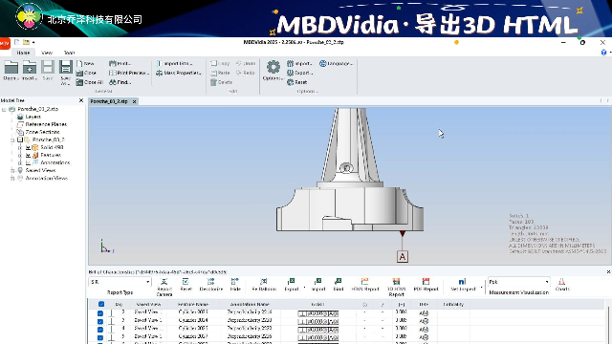Screen dimensions: 612x344
Task: Create a New document from ribbon
Action: click(x=86, y=63)
